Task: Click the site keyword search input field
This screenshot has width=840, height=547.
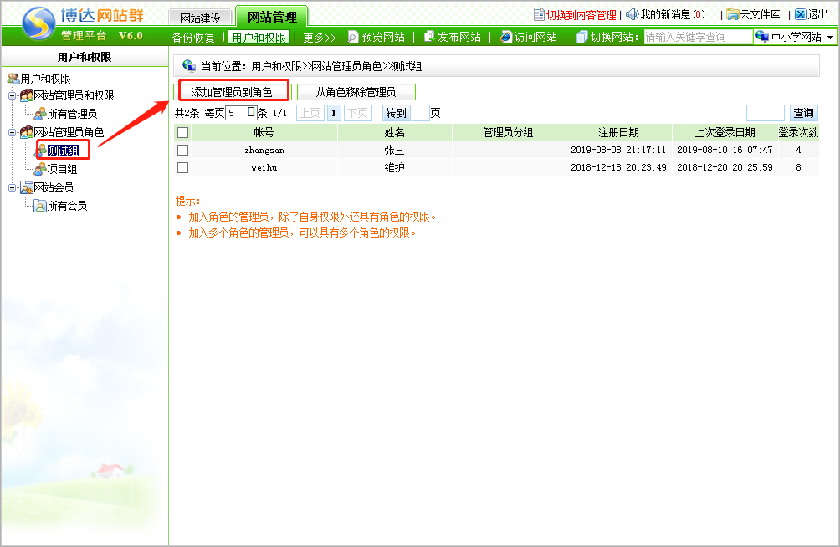Action: [x=697, y=38]
